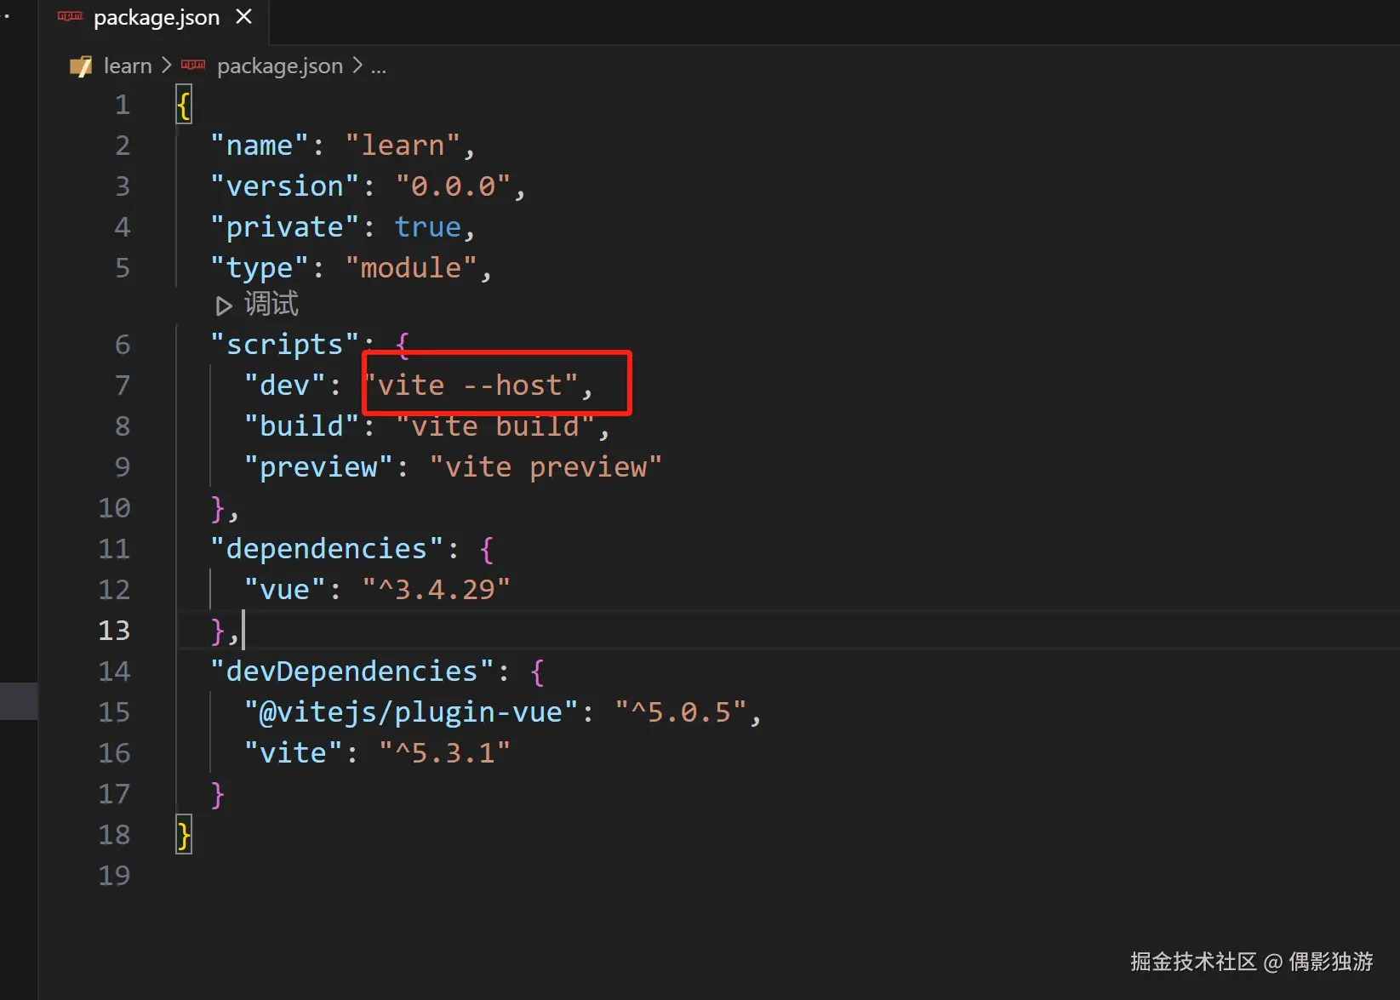Screen dimensions: 1400x1000
Task: Click the "^3.4.29" version value
Action: pos(436,590)
